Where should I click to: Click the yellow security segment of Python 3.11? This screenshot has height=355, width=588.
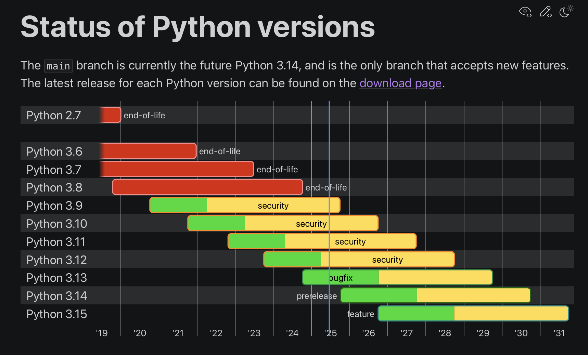point(350,241)
